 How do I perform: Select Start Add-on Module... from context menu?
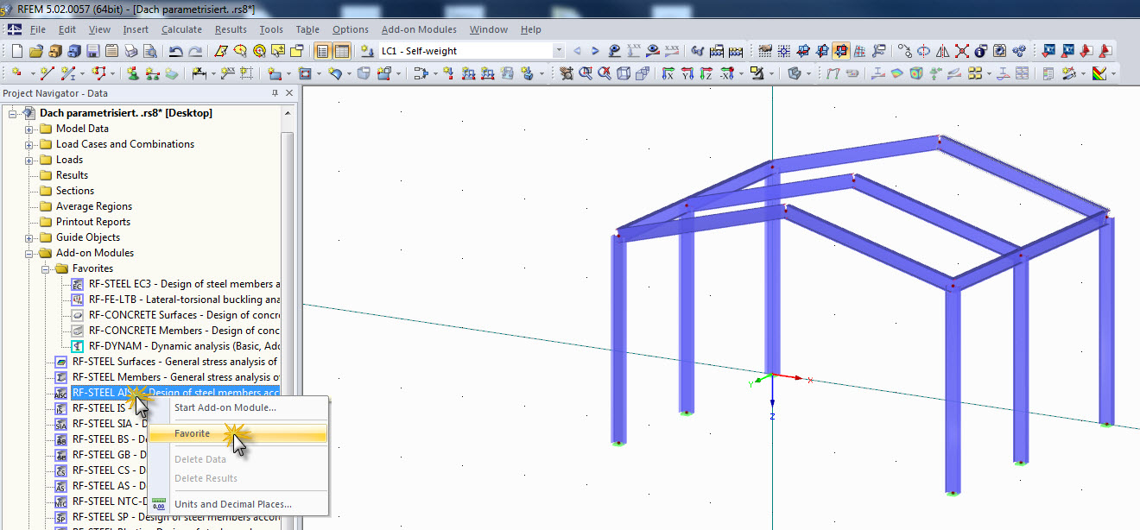(x=225, y=407)
